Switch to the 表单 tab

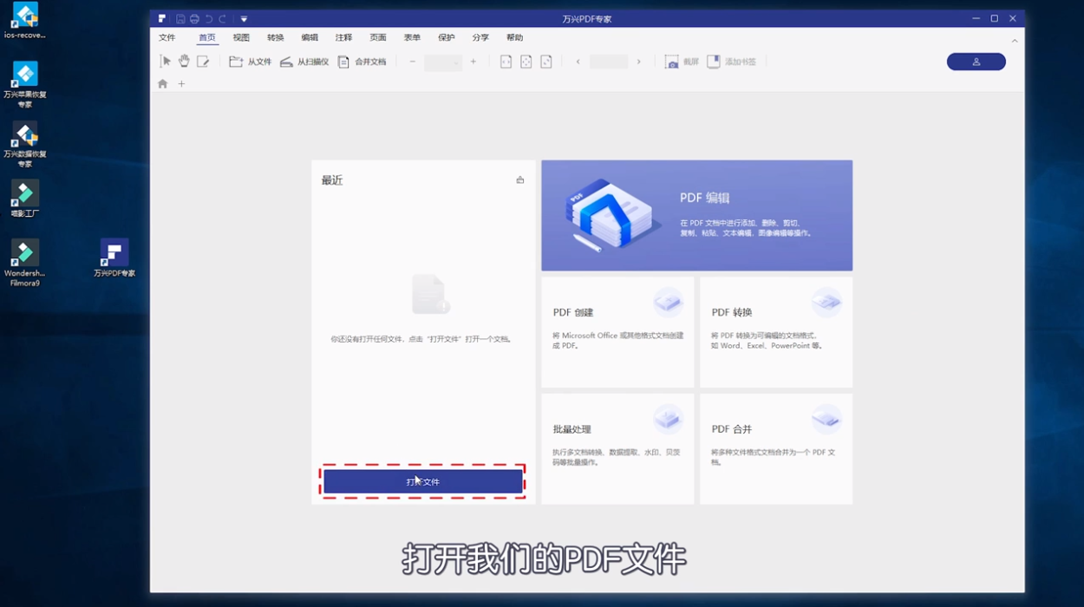tap(412, 37)
